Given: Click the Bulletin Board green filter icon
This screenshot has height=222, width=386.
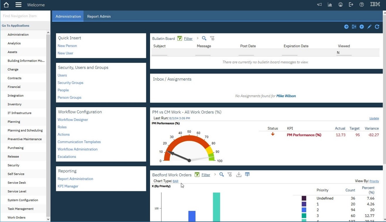Looking at the screenshot, I should point(180,38).
